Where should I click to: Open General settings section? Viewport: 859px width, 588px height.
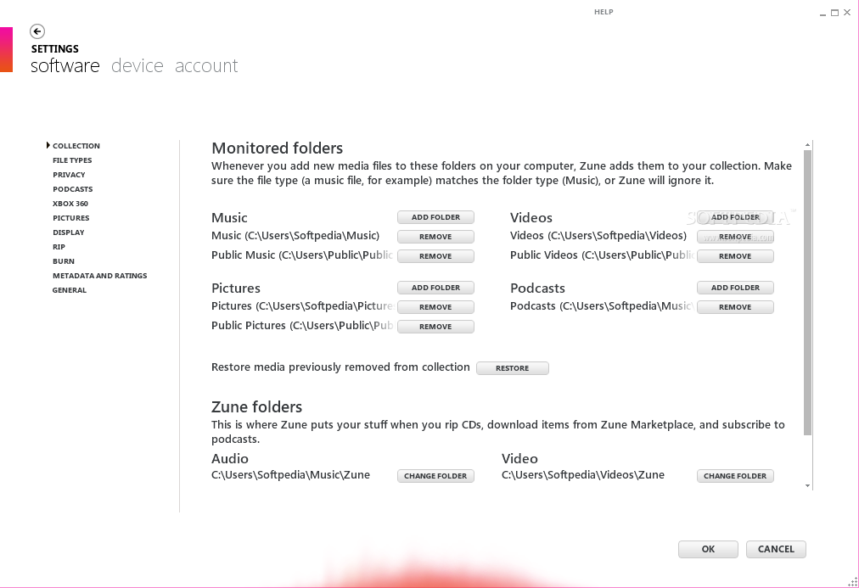[70, 290]
